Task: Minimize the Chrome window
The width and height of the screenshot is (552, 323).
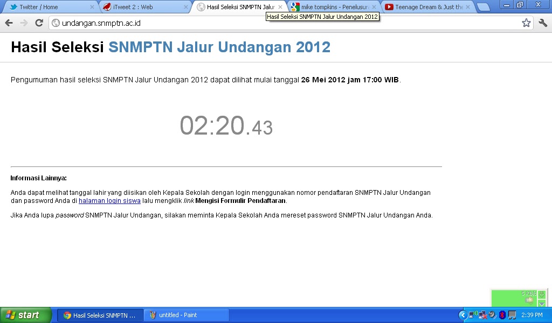Action: [x=507, y=5]
